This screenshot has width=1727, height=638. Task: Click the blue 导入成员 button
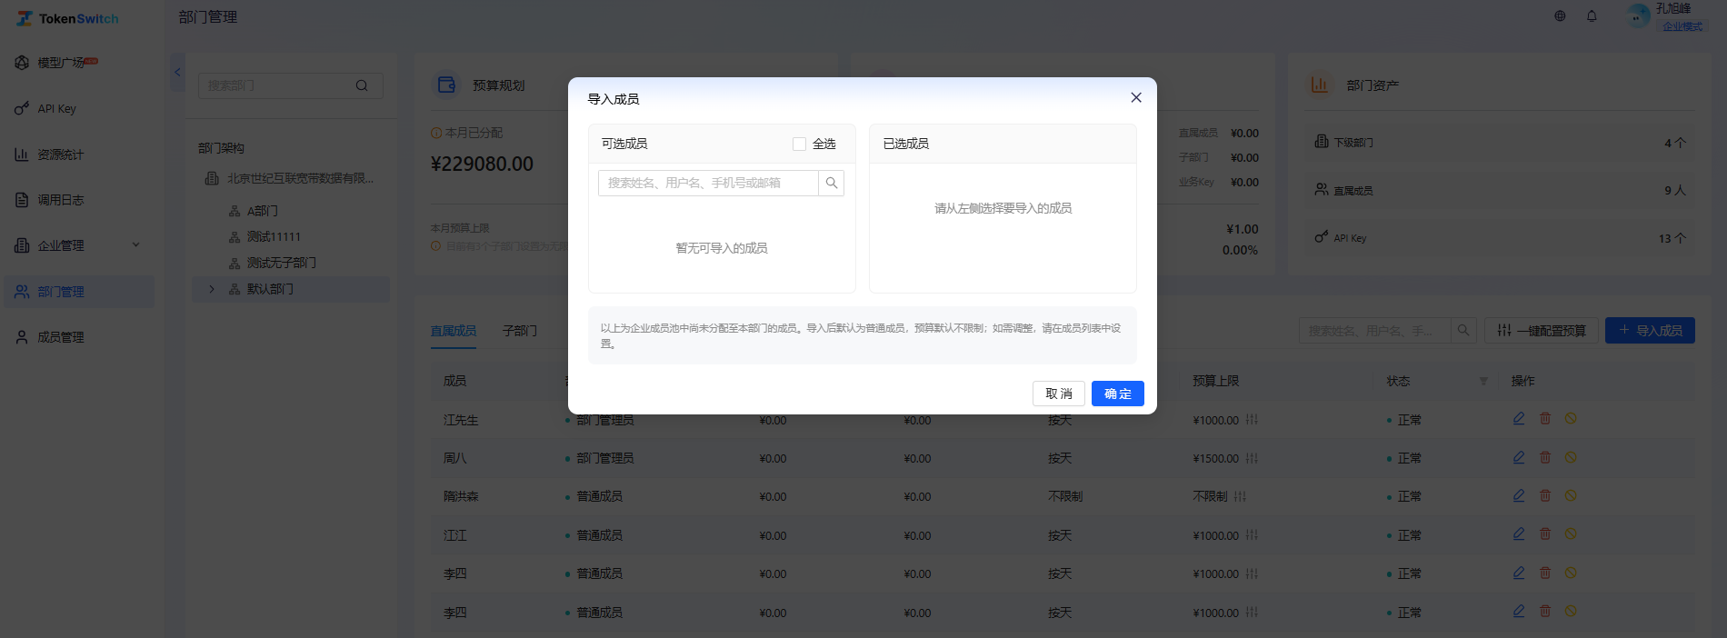pos(1650,331)
